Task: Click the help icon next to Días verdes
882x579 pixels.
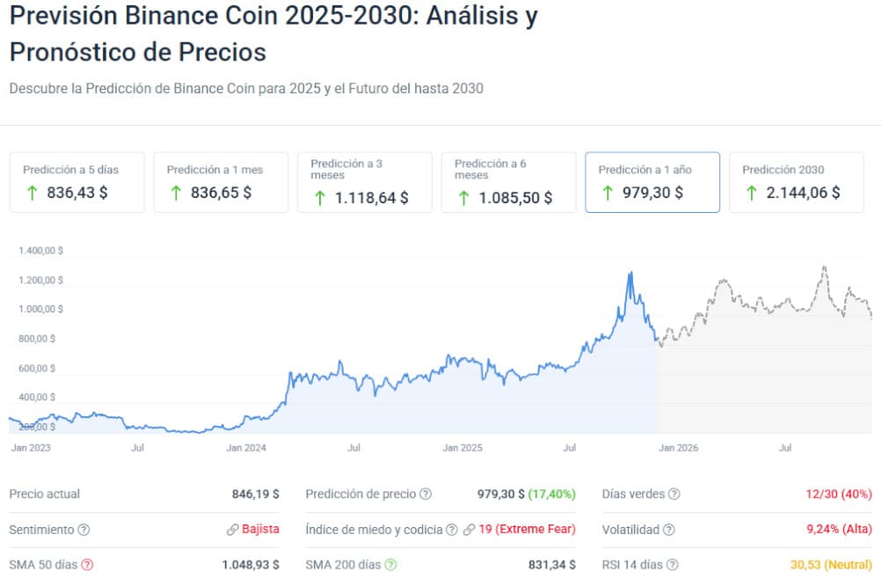Action: 674,495
